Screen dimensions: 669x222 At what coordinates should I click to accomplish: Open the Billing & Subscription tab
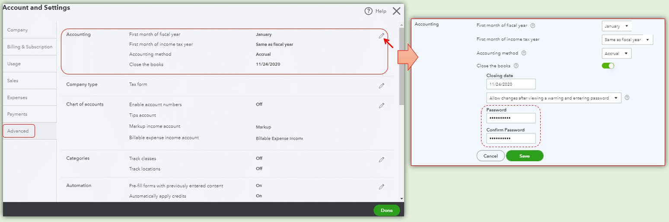tap(29, 47)
